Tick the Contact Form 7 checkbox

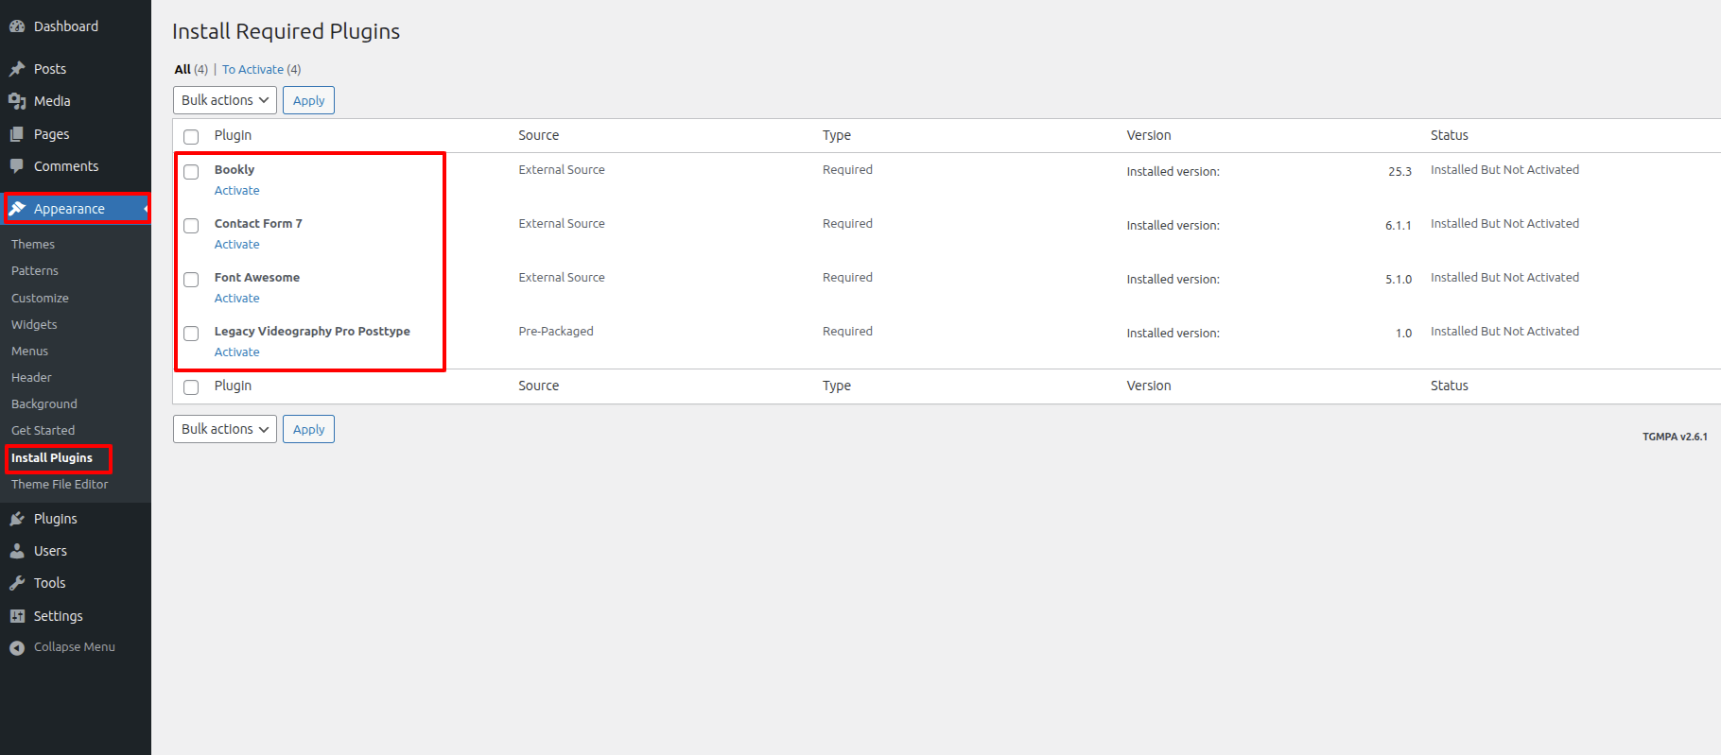(x=191, y=226)
